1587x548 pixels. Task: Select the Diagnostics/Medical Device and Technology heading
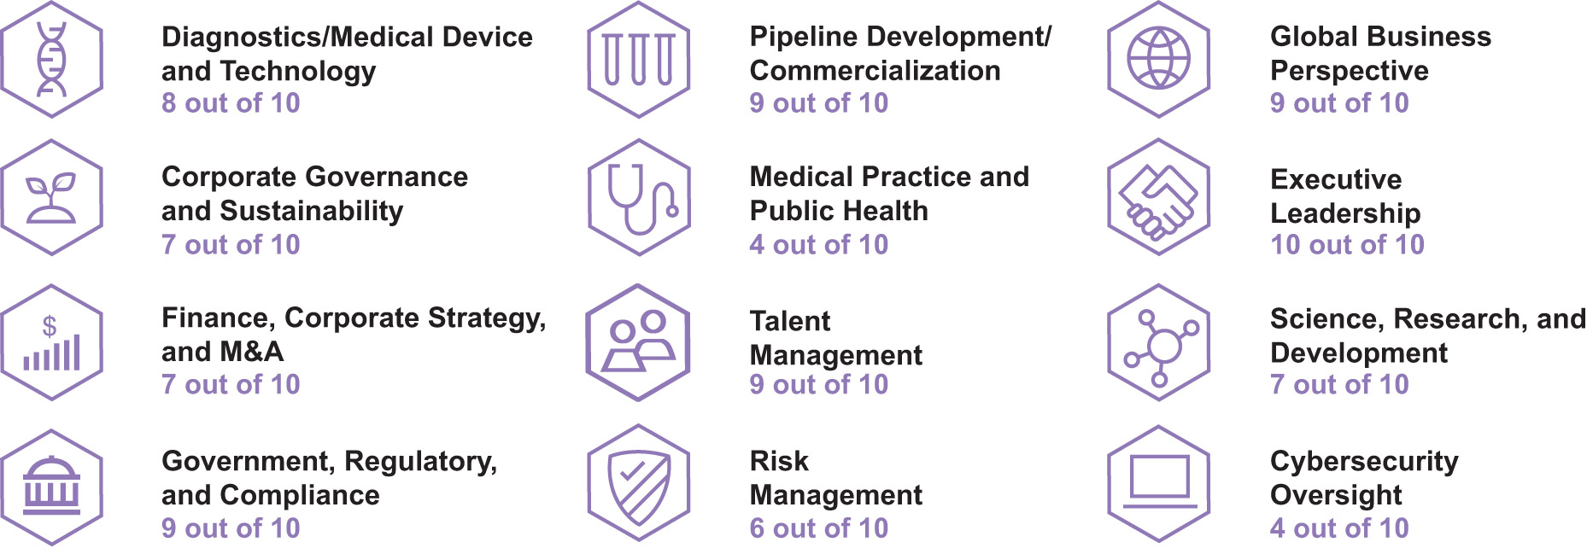tap(347, 54)
